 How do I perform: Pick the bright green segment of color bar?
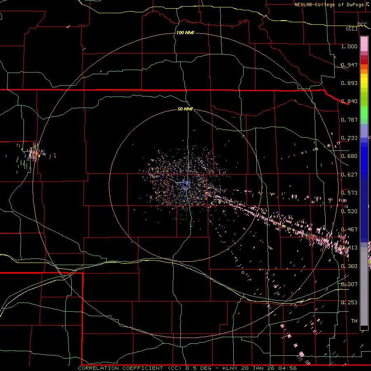pyautogui.click(x=364, y=113)
